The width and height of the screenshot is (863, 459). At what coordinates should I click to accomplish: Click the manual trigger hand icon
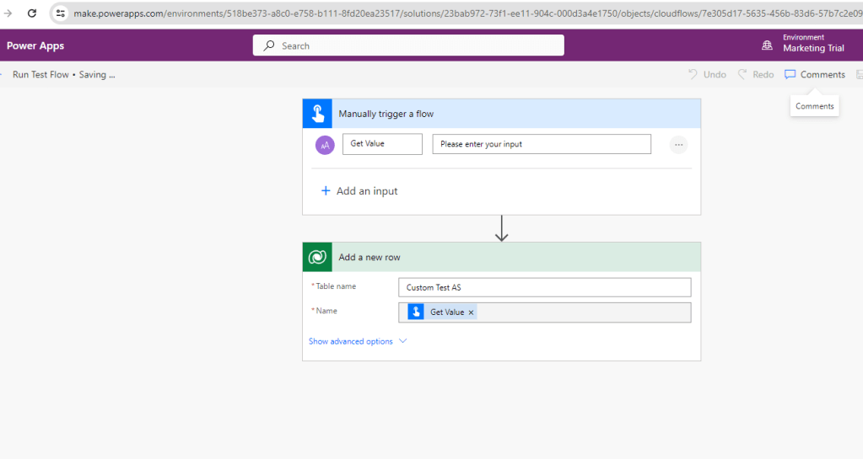(x=318, y=114)
